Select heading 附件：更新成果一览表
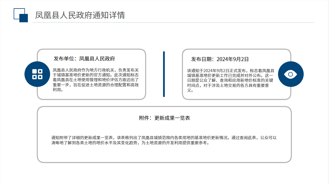Screen dimensions: 329x184 [x=164, y=118]
